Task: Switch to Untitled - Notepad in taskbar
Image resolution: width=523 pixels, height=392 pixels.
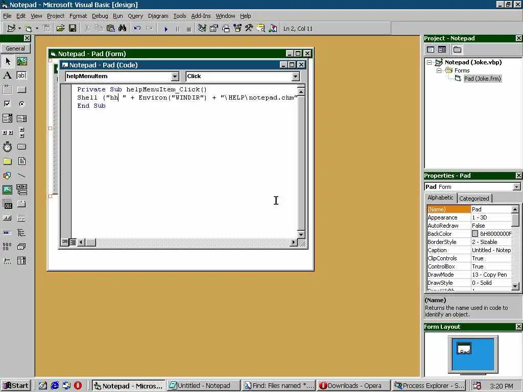Action: pyautogui.click(x=203, y=386)
